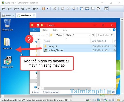The width and height of the screenshot is (124, 102).
Task: Toggle the VMware library sidebar
Action: tap(81, 9)
